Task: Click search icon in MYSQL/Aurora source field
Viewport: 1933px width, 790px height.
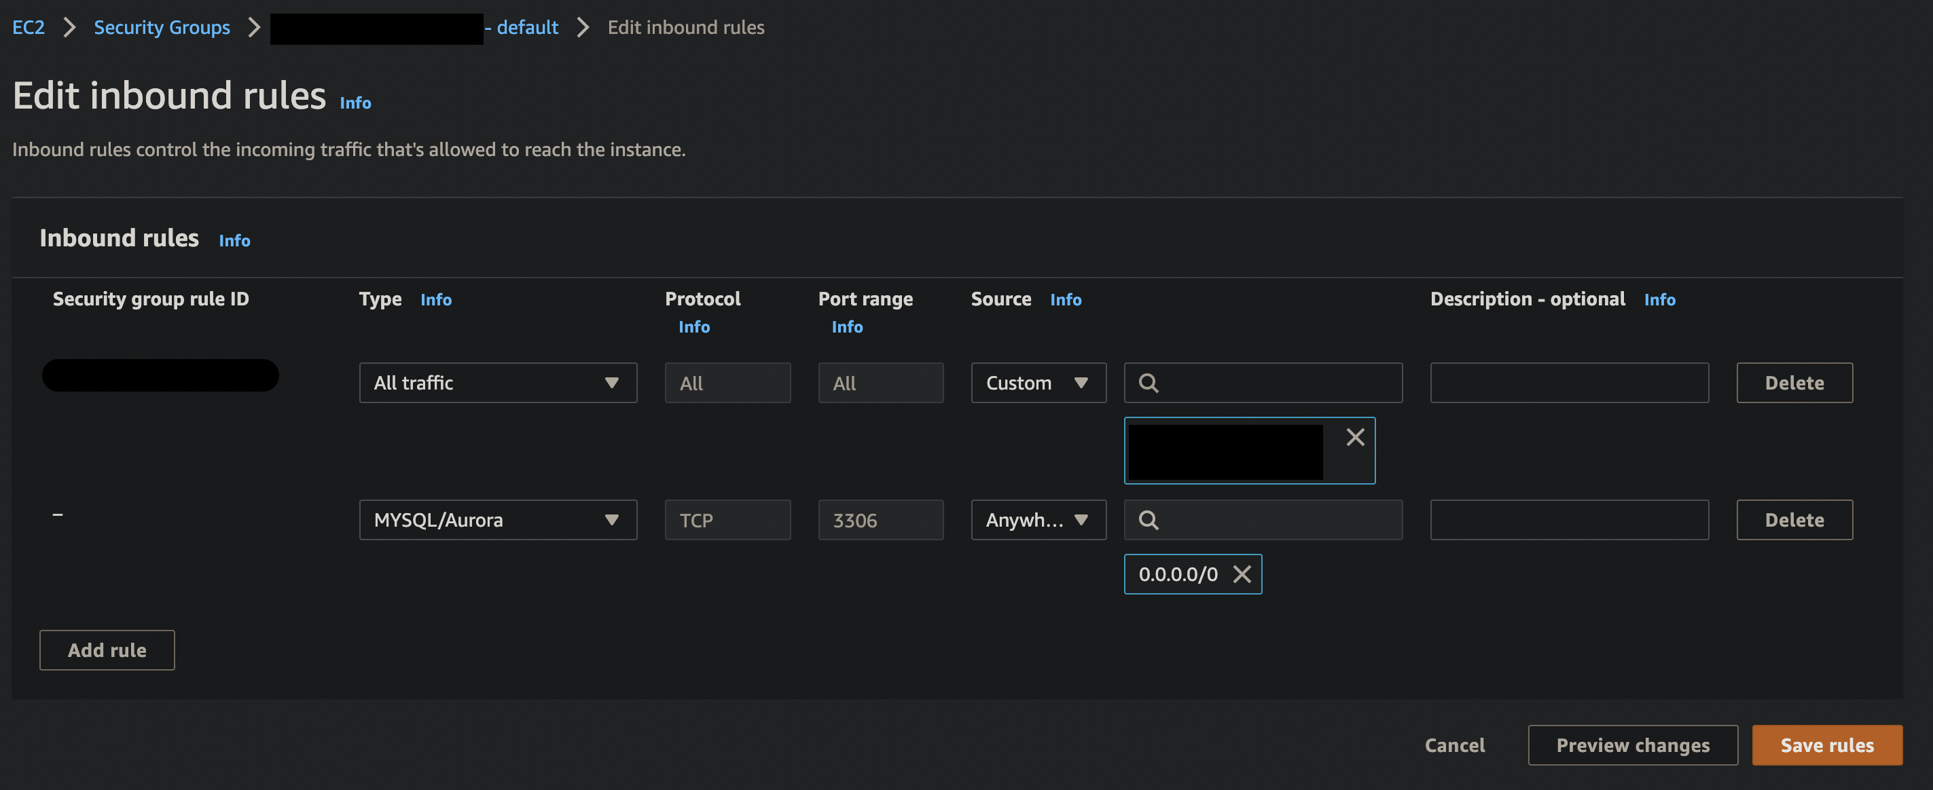Action: pyautogui.click(x=1148, y=520)
